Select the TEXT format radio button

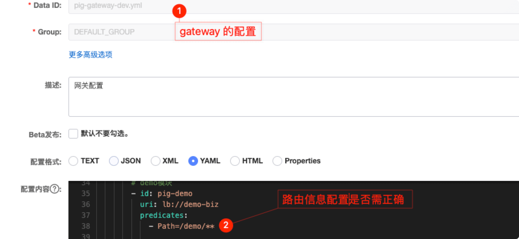pos(73,161)
